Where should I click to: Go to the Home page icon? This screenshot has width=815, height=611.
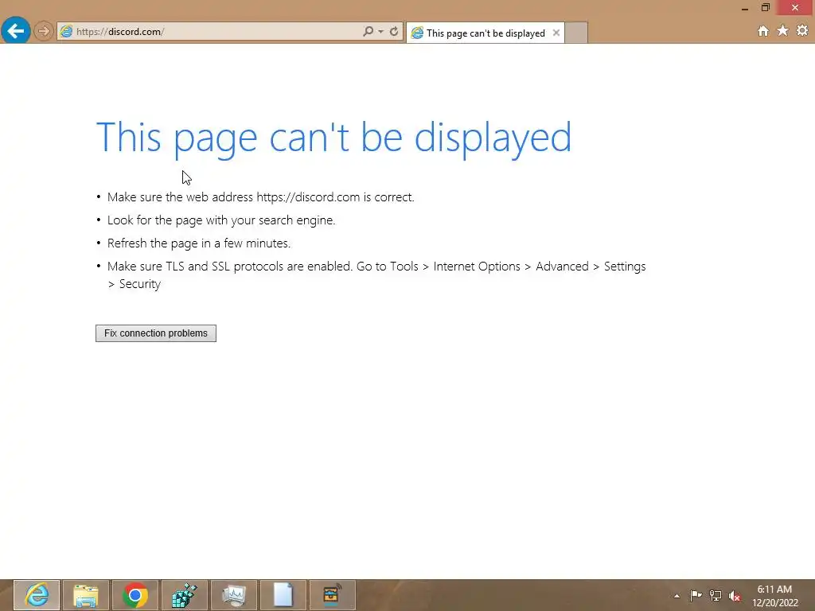pyautogui.click(x=763, y=31)
